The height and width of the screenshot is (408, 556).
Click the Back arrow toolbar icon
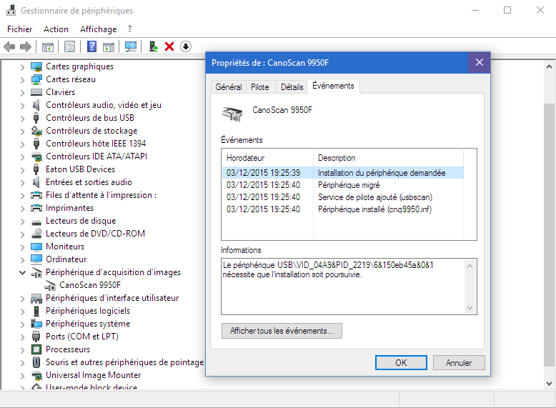pyautogui.click(x=9, y=46)
